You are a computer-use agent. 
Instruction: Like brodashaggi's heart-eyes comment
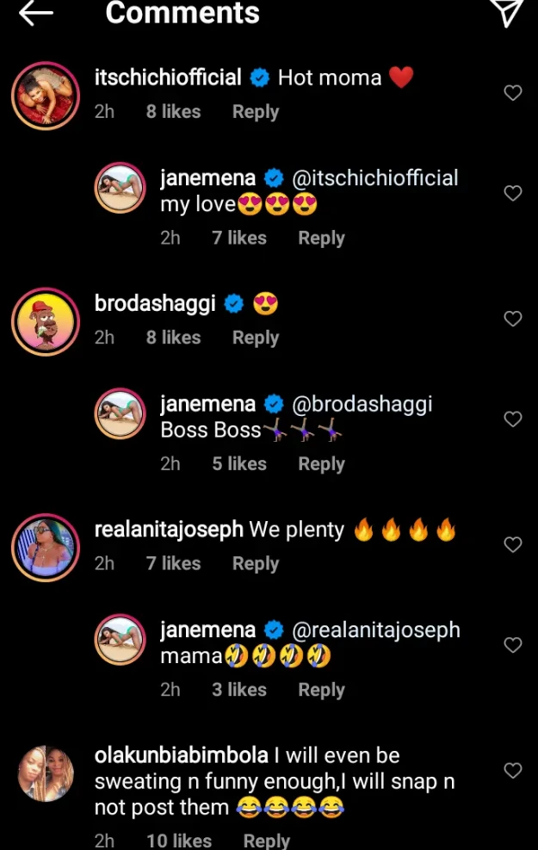click(512, 319)
